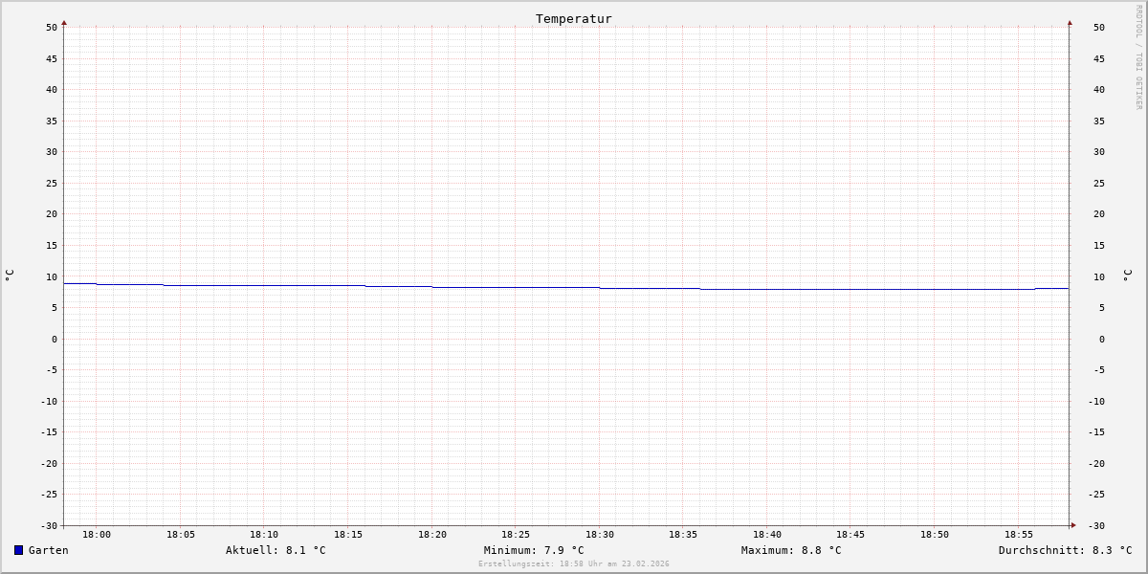Click the 18:00 time axis label
The image size is (1148, 574).
click(x=97, y=534)
